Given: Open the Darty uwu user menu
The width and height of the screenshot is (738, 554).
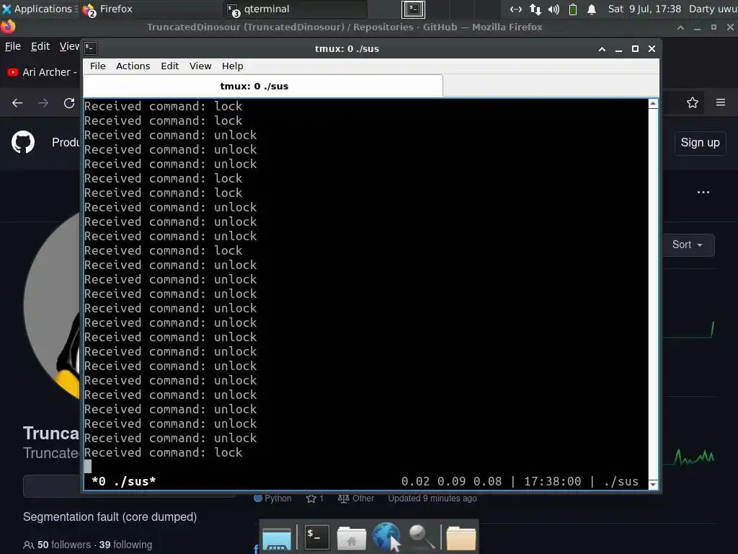Looking at the screenshot, I should (713, 9).
